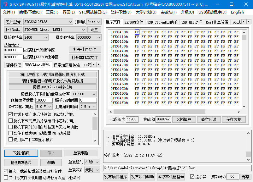This screenshot has width=253, height=182.
Task: Click options list scroll down arrow
Action: [95, 141]
